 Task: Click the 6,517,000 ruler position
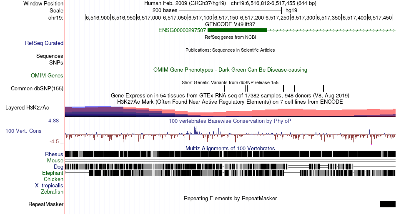pyautogui.click(x=148, y=17)
